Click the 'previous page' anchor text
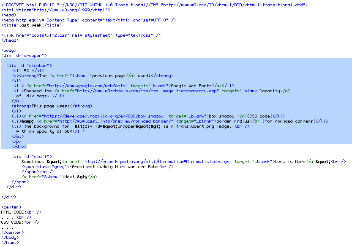Screen dimensions: 352x246 pos(109,76)
